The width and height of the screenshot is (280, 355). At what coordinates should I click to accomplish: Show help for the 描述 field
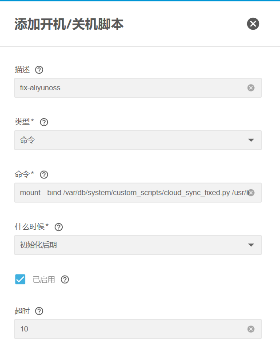[39, 70]
